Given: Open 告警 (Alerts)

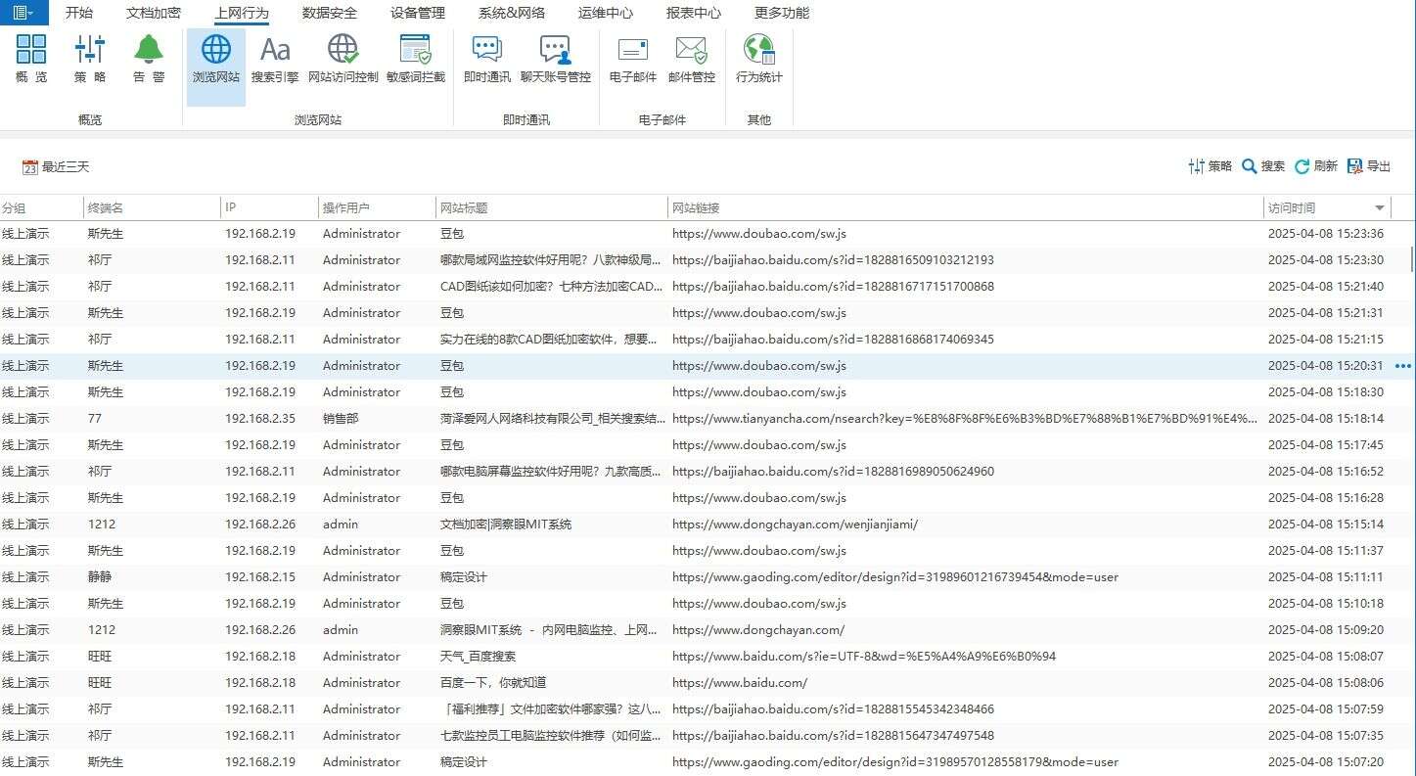Looking at the screenshot, I should coord(148,60).
